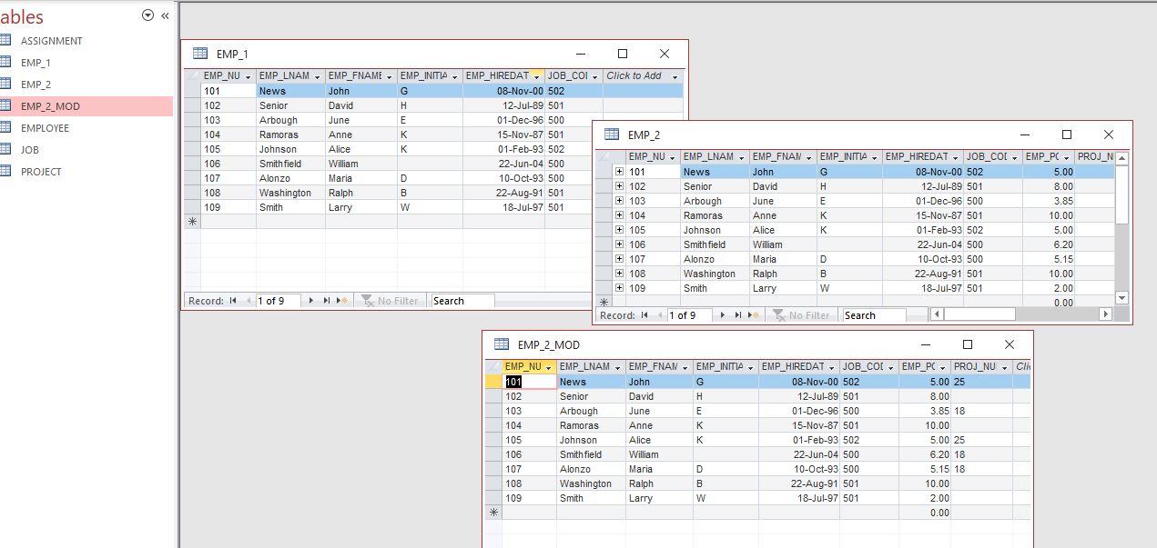Click the navigation pane dropdown menu arrow
Screen dimensions: 1157x548
147,15
